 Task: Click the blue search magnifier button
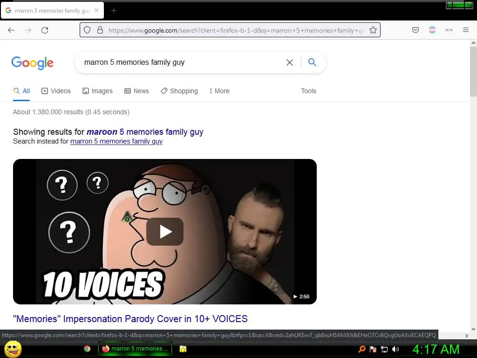[x=312, y=62]
